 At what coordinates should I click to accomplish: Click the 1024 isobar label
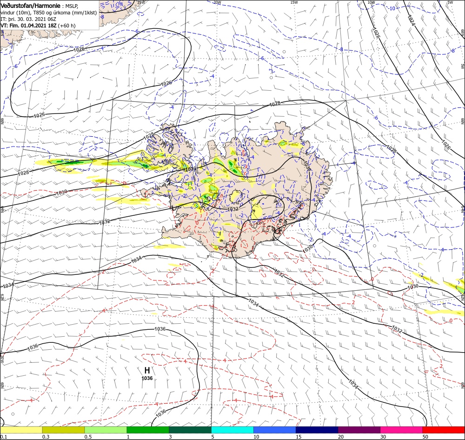(x=411, y=20)
